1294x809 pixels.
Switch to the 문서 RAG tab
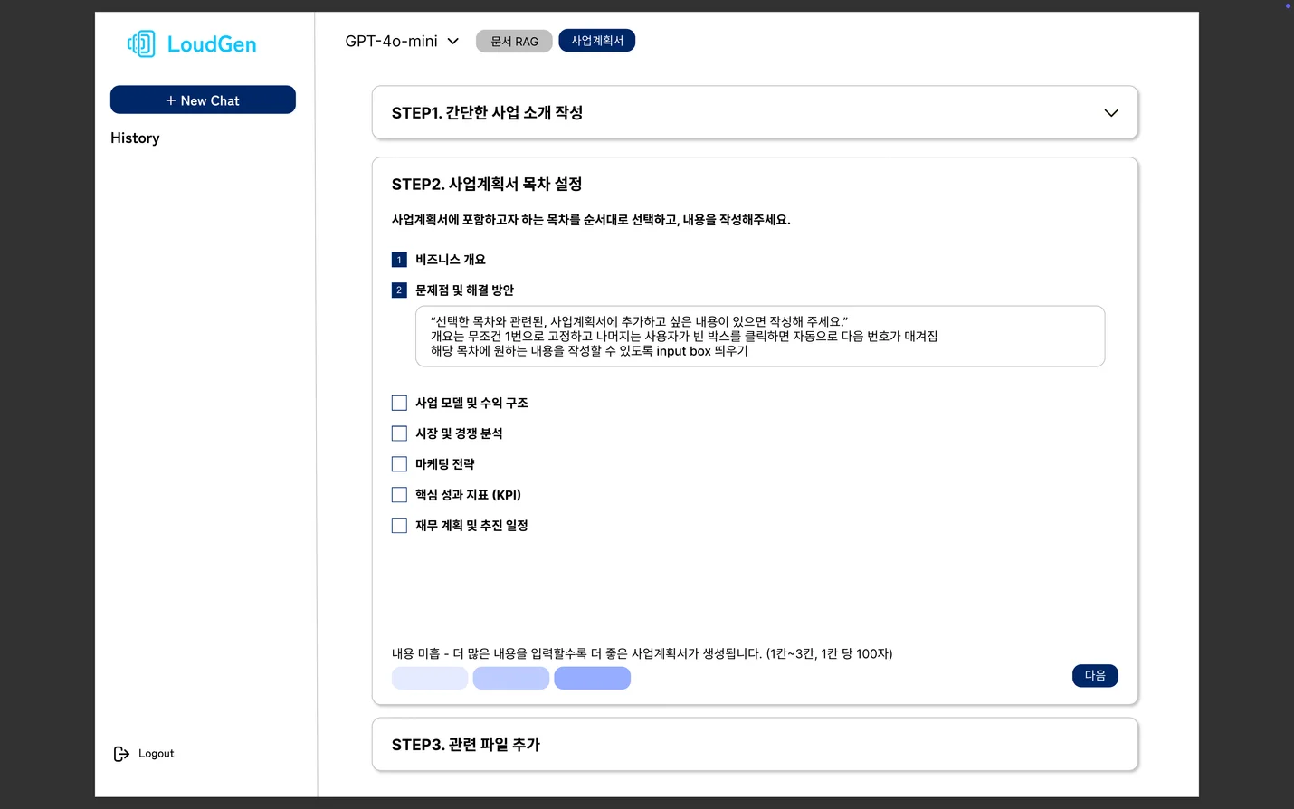click(x=514, y=41)
